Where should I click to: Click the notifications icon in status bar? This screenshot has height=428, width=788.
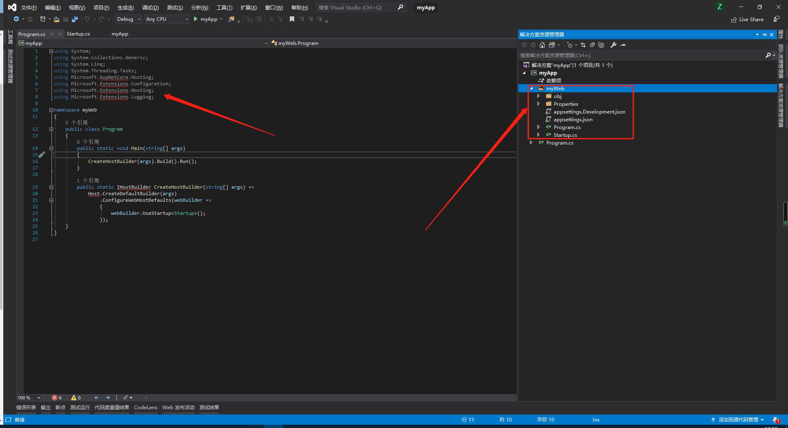pos(775,420)
